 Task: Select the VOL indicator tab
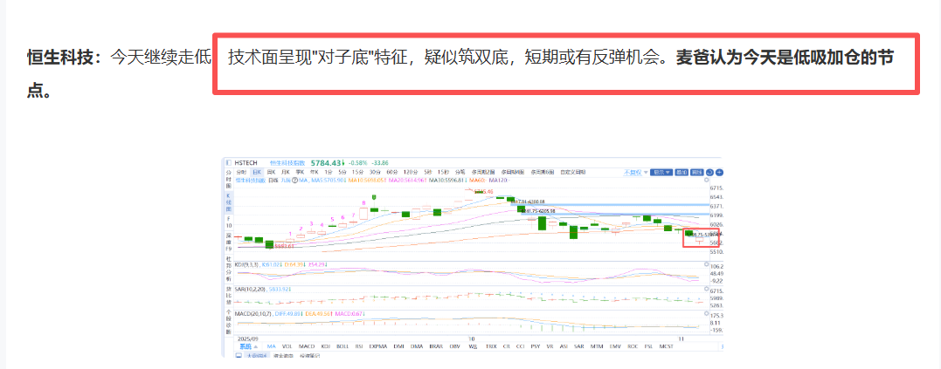pyautogui.click(x=287, y=347)
